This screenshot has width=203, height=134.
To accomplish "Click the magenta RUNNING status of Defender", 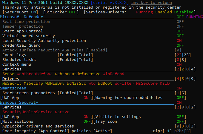I will tap(195, 17).
